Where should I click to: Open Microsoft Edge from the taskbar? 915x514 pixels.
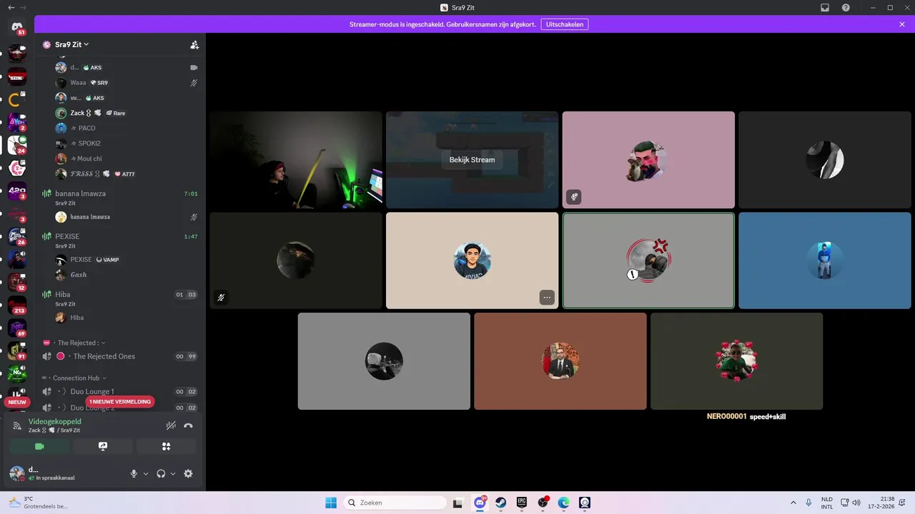(x=563, y=503)
